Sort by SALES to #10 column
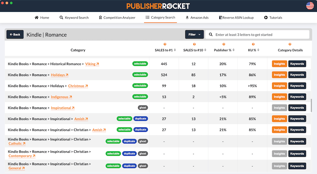The height and width of the screenshot is (174, 317). 205,50
